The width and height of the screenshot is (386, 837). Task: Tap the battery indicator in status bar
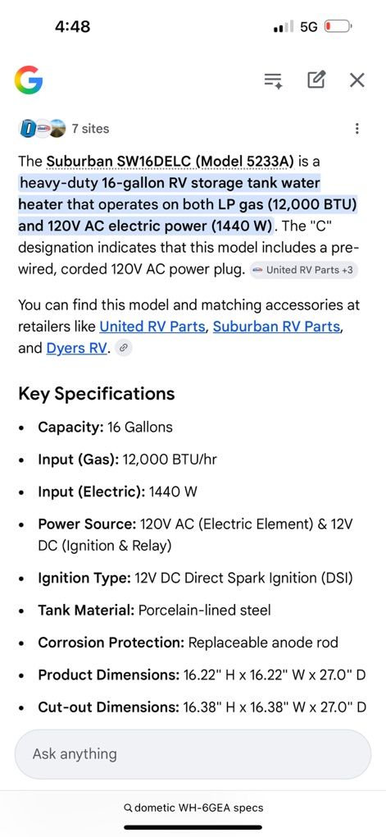338,26
